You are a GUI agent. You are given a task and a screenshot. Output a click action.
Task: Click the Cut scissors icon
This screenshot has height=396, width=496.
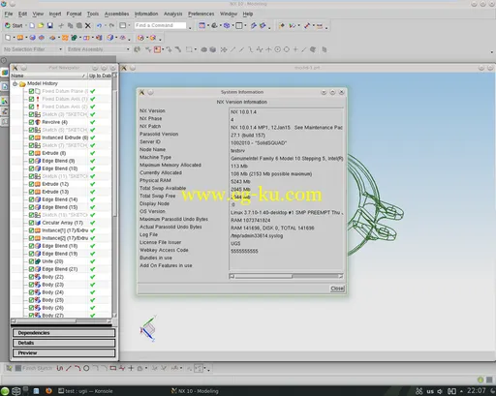[61, 25]
